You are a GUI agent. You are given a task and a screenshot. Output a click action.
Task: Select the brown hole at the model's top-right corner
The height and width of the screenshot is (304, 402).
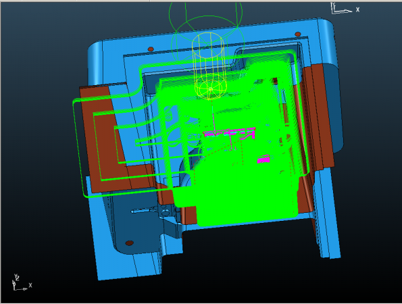click(x=298, y=34)
